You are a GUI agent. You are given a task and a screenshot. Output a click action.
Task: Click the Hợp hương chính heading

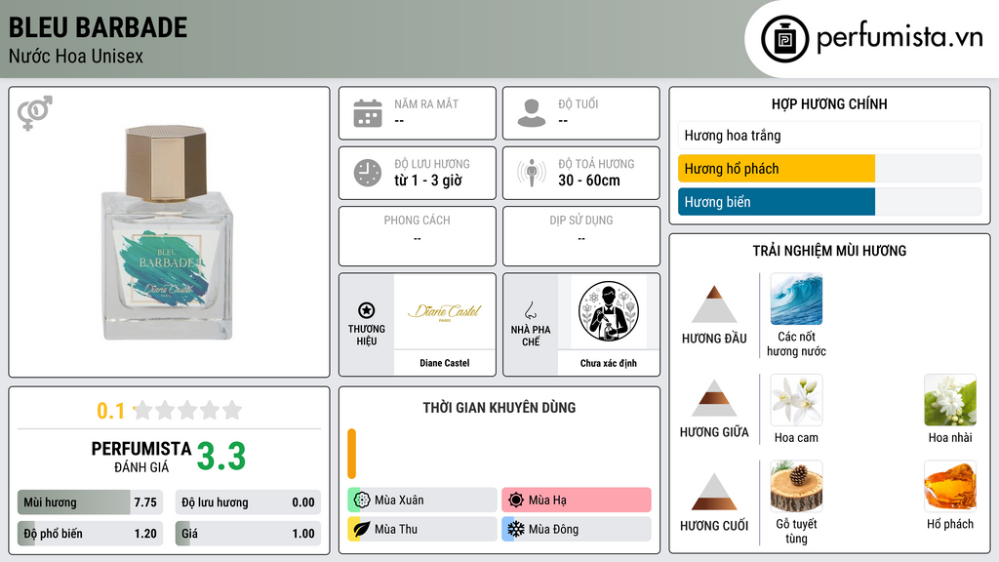[x=829, y=103]
